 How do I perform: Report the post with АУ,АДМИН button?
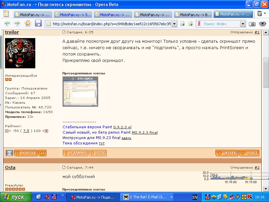75,153
